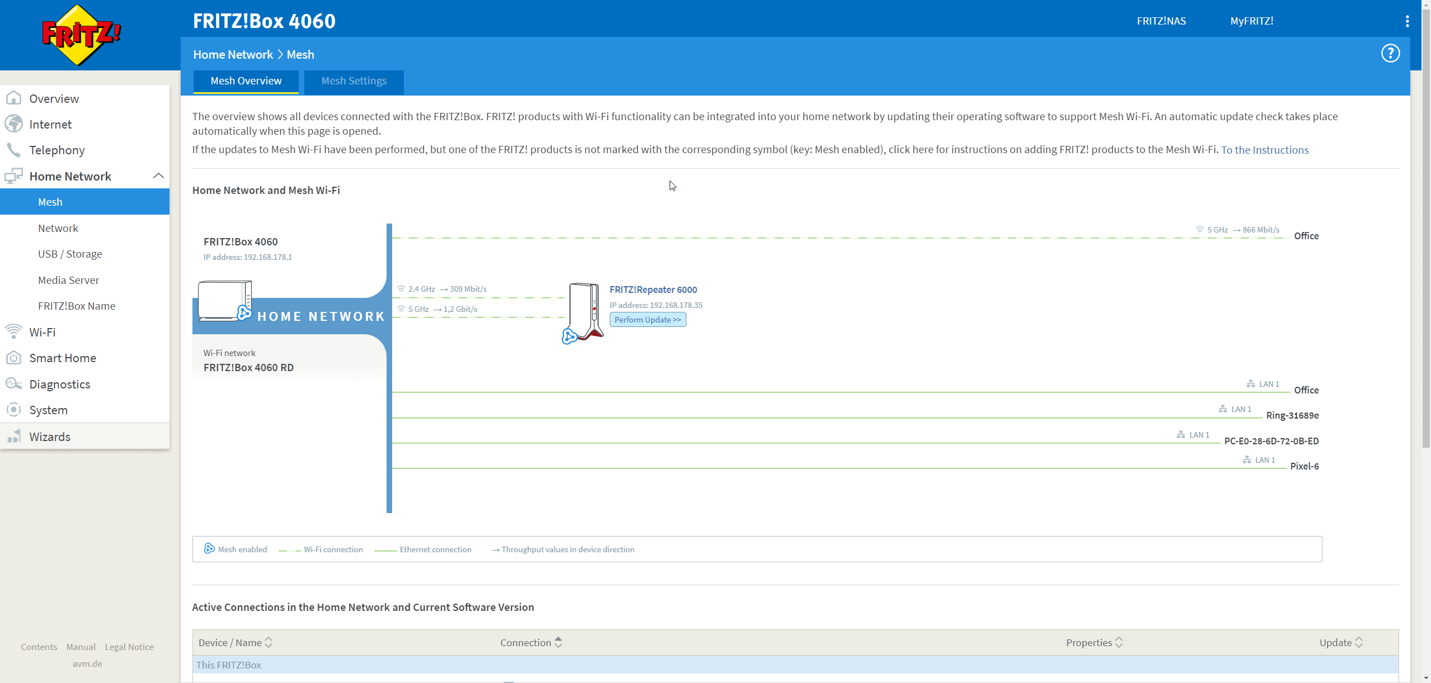1431x683 pixels.
Task: Click the Internet globe icon in sidebar
Action: click(x=13, y=124)
